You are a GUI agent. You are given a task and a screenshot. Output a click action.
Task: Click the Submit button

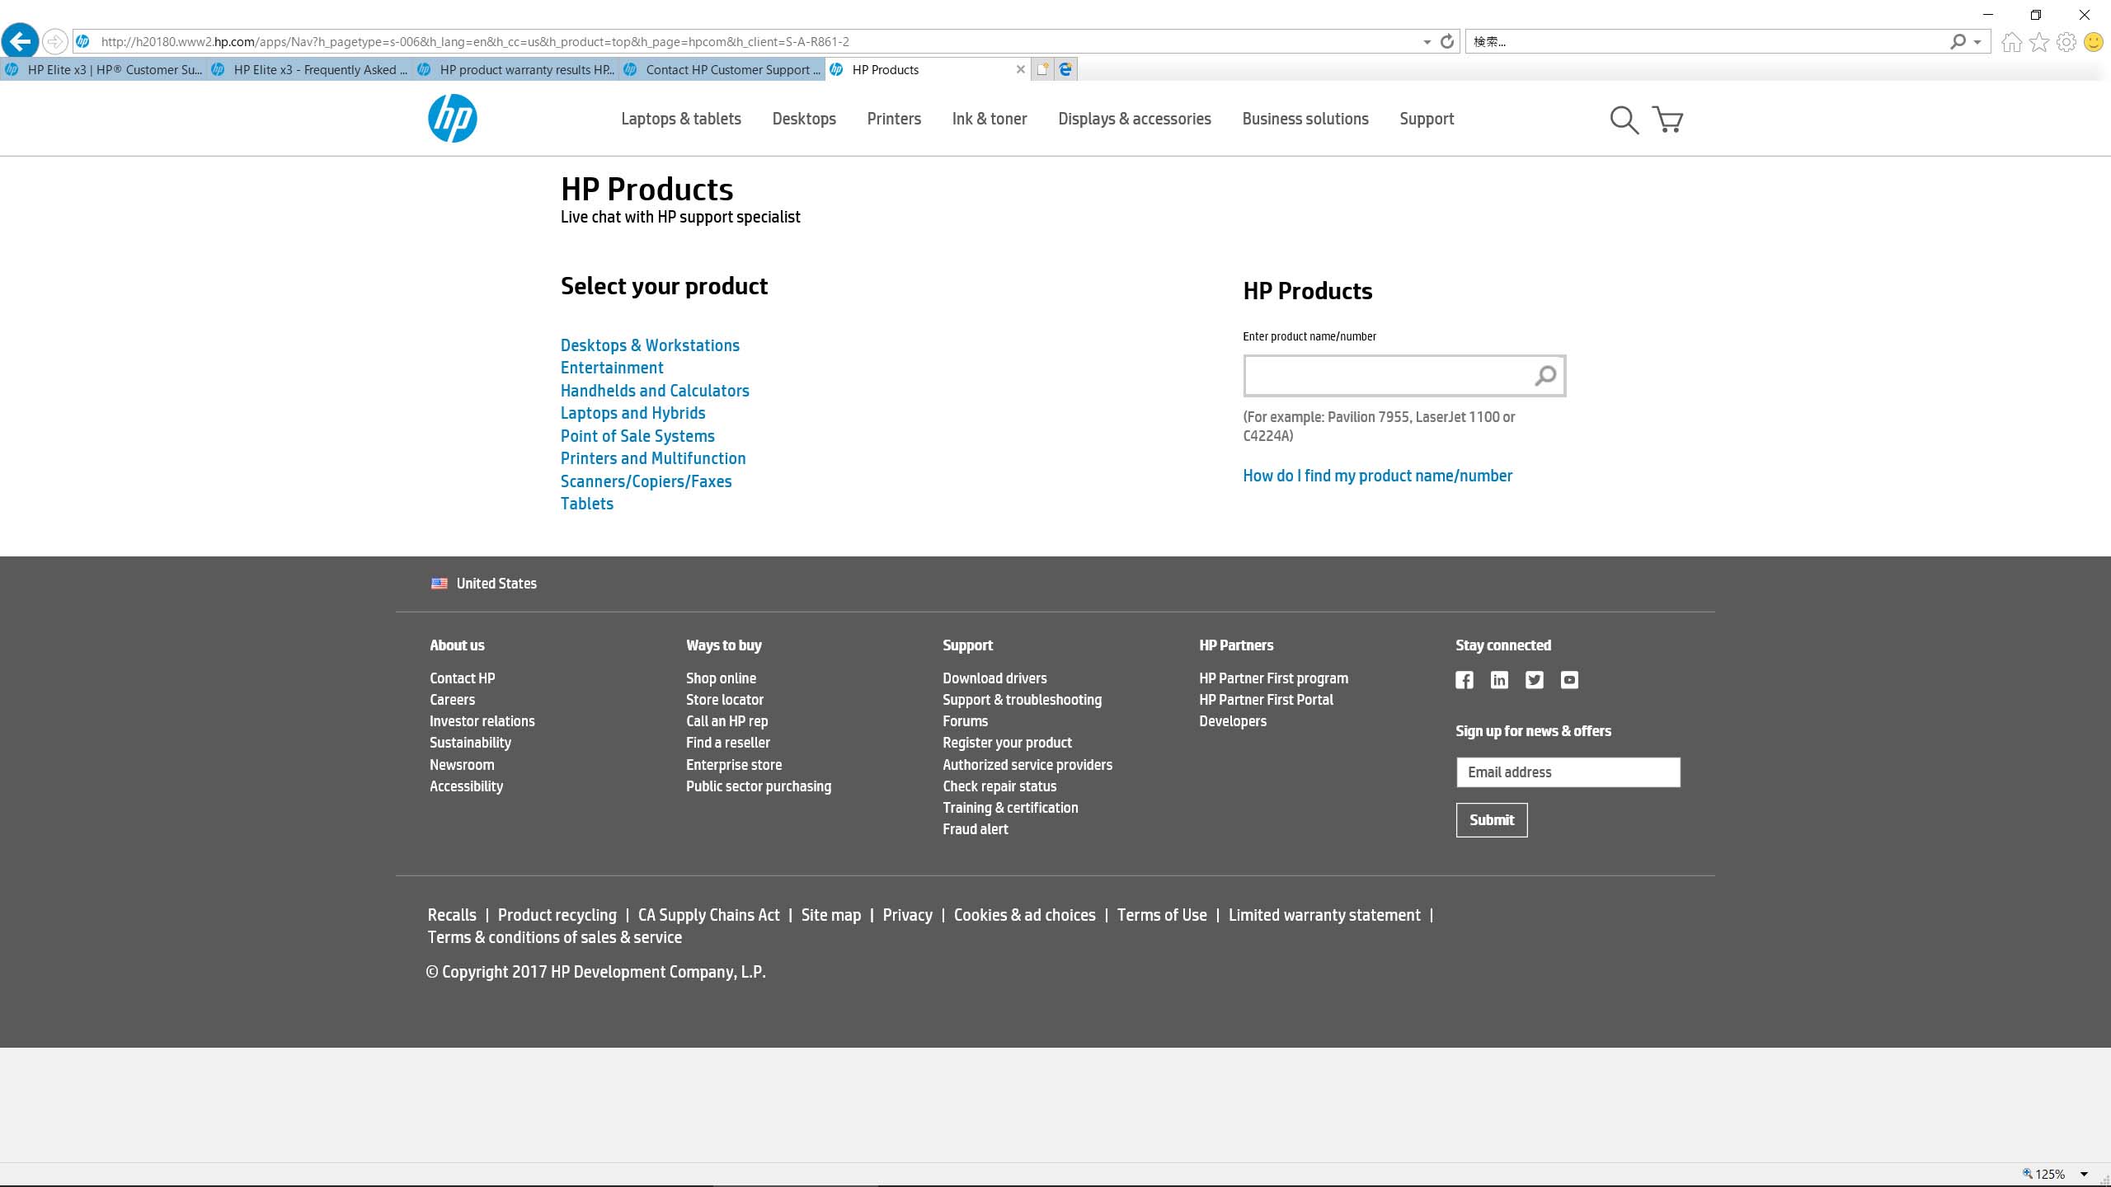[1492, 820]
